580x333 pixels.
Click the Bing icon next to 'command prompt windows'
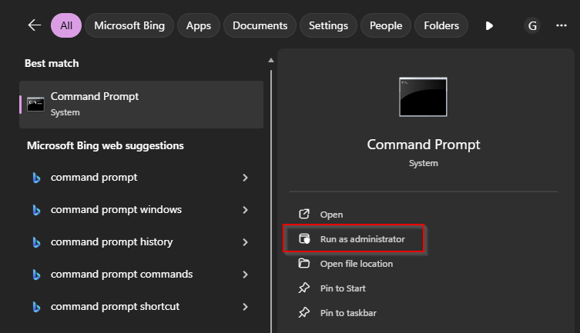tap(36, 210)
